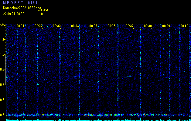Click the 0.8 kHz axis label
191x121 pixels.
(x=3, y=85)
